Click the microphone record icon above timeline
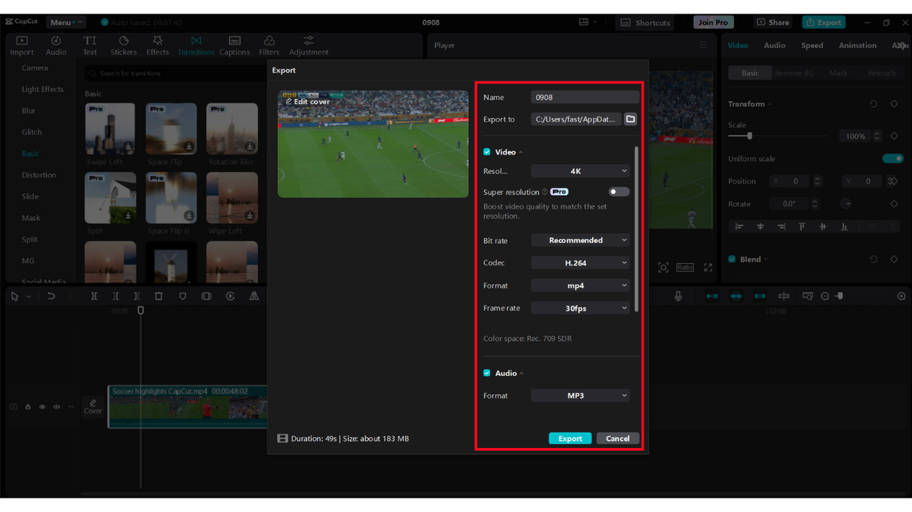This screenshot has width=912, height=512. tap(678, 296)
